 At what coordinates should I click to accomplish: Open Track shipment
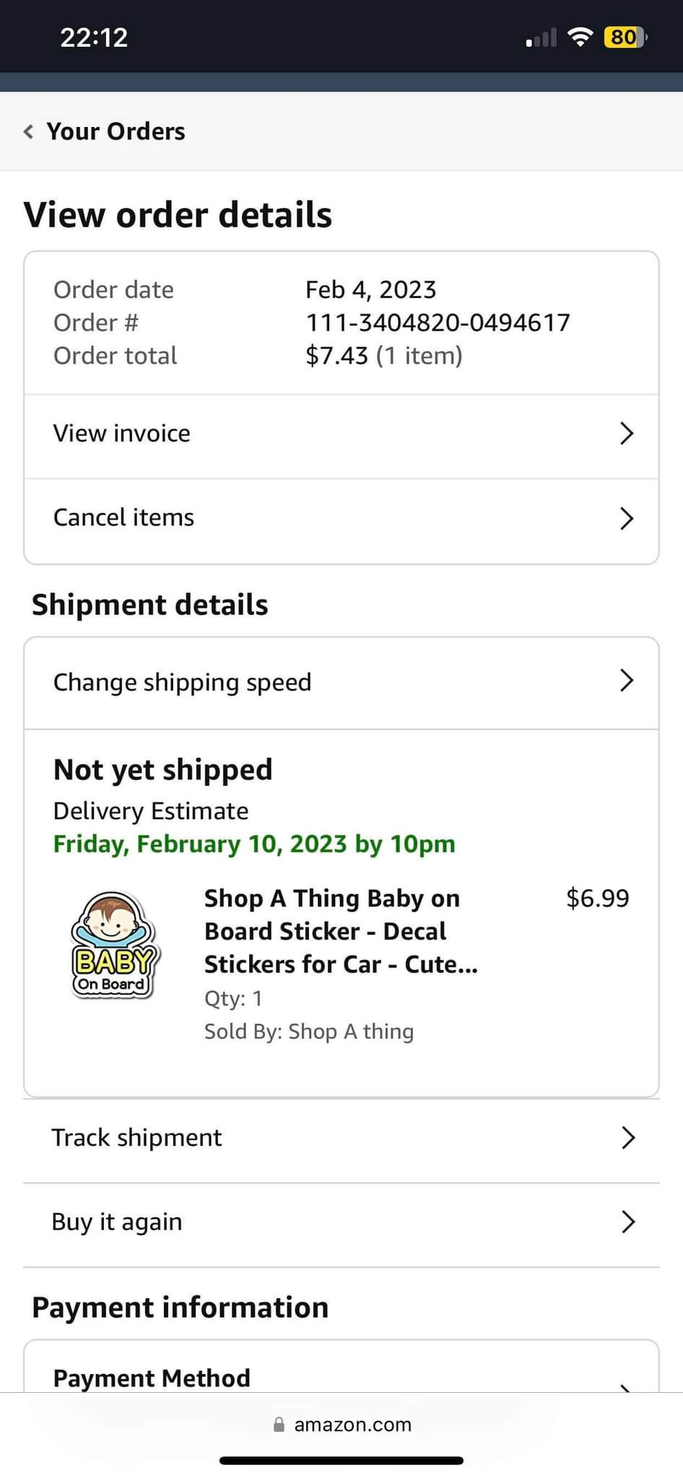(x=137, y=1138)
